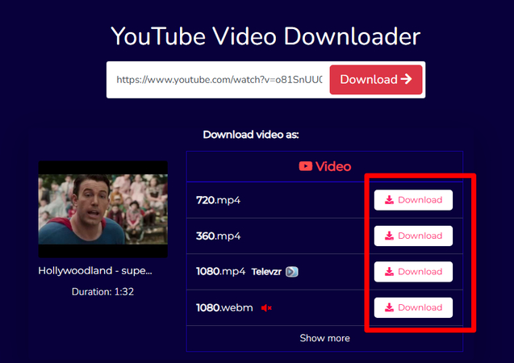This screenshot has width=514, height=363.
Task: Click the Televzr label text
Action: [x=266, y=272]
